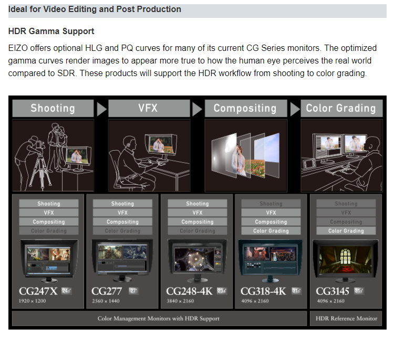
Task: Click dimmed Color Grading label in CG277 card
Action: coord(122,231)
